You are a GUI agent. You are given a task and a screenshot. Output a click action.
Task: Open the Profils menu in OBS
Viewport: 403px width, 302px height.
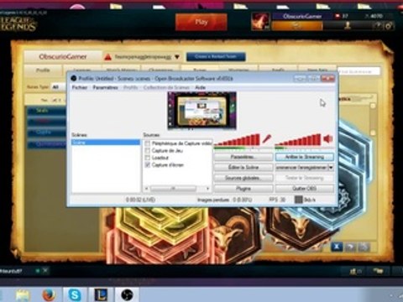click(x=131, y=87)
